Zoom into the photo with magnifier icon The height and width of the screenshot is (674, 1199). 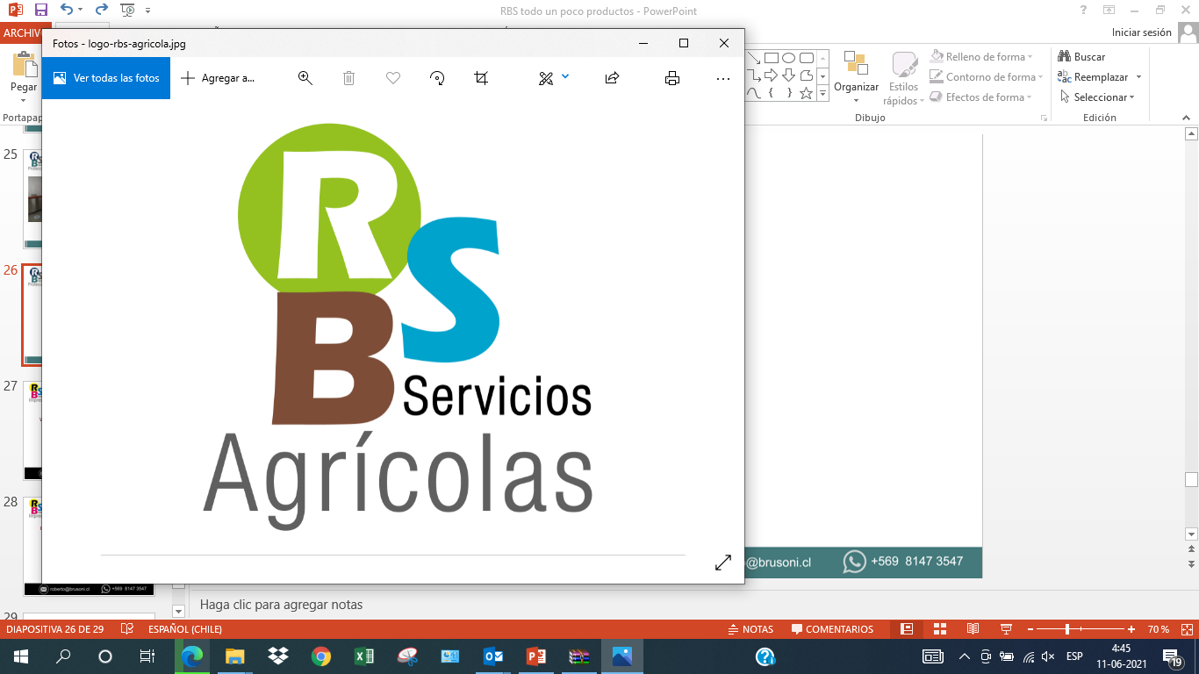[305, 78]
